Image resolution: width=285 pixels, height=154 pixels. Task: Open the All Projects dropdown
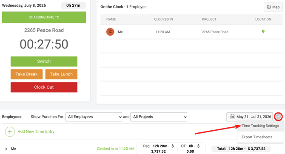pyautogui.click(x=159, y=117)
